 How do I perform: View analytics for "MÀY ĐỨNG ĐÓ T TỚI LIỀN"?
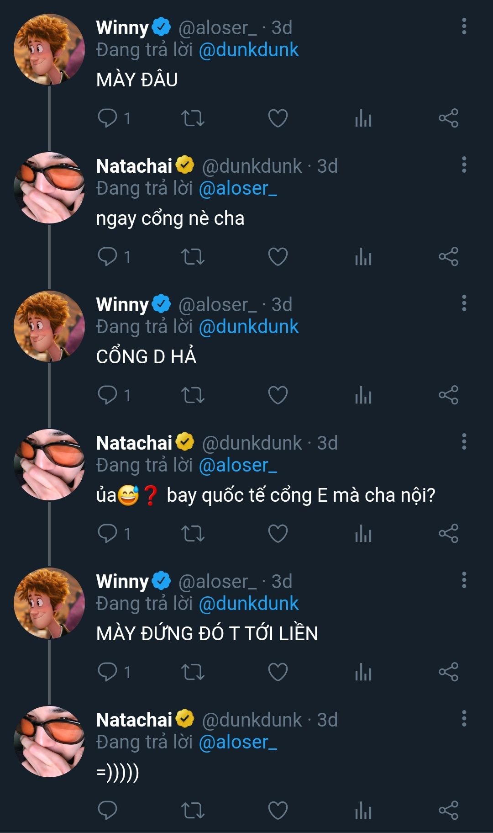363,672
